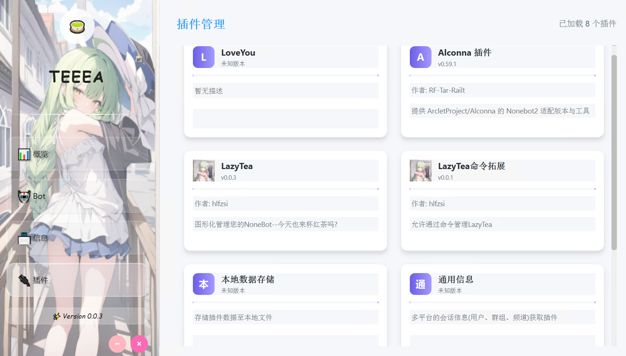The width and height of the screenshot is (626, 356).
Task: Click the 多平台的会话信息 description text
Action: (x=484, y=317)
